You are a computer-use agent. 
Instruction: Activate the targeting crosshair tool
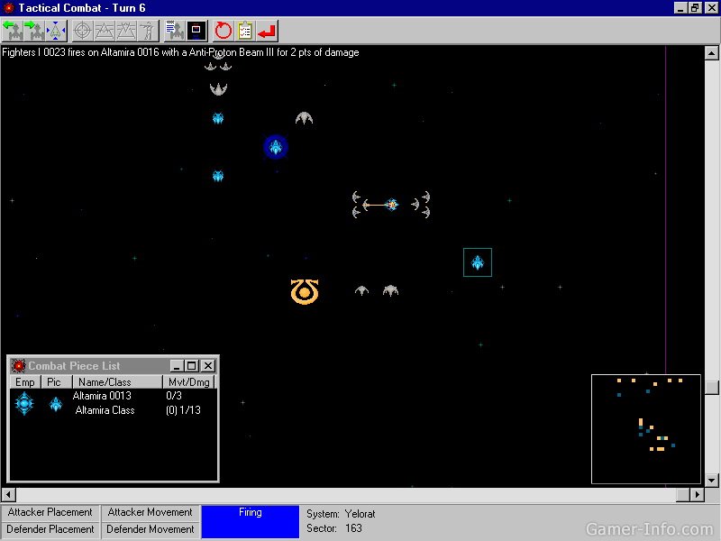pos(82,30)
